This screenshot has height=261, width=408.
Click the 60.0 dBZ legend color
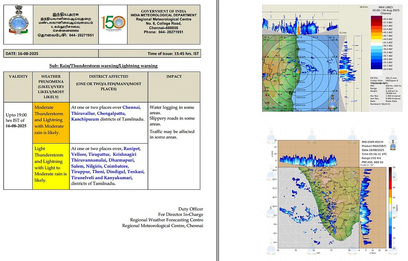tap(376, 18)
